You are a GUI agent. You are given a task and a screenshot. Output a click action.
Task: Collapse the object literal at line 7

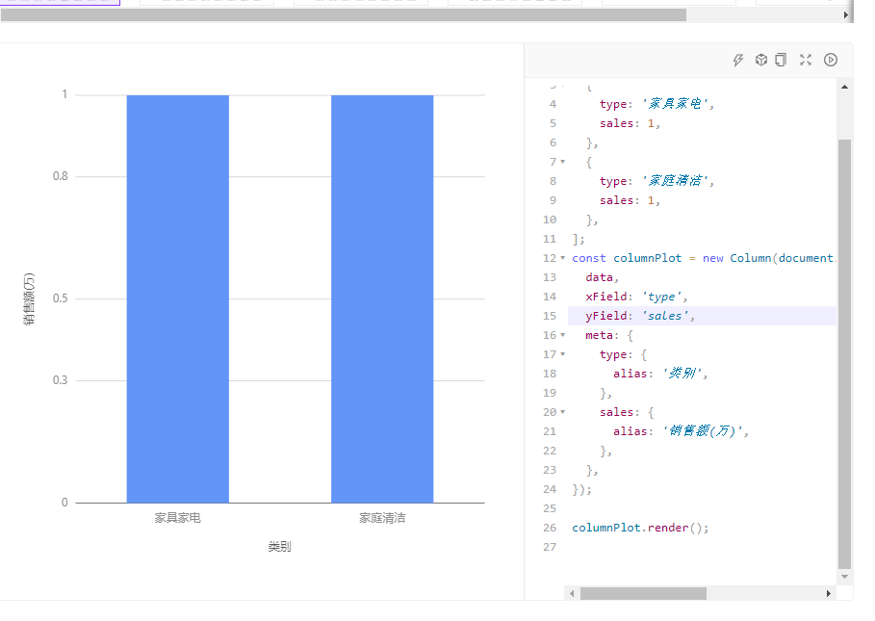point(563,161)
